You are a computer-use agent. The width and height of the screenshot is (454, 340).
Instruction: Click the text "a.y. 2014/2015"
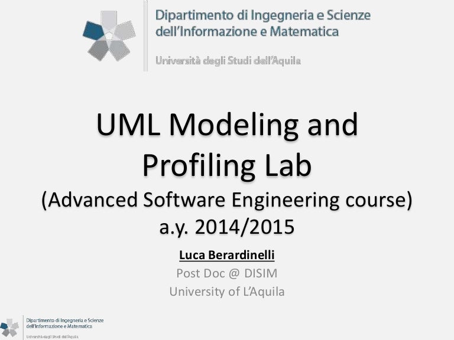(227, 227)
